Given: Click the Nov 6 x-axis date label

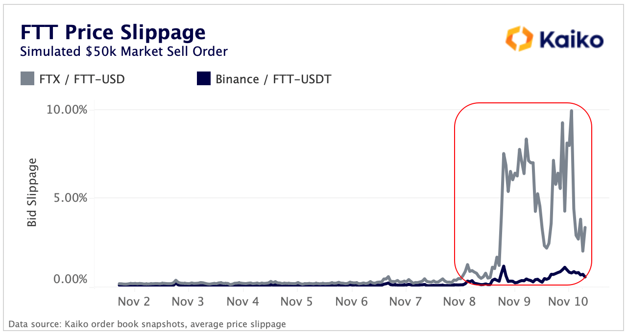Looking at the screenshot, I should click(x=351, y=301).
